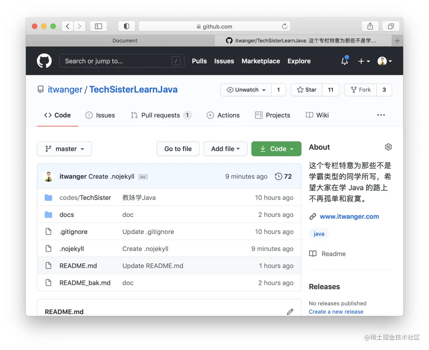This screenshot has height=350, width=429.
Task: Open the README.md file row link
Action: [x=78, y=266]
